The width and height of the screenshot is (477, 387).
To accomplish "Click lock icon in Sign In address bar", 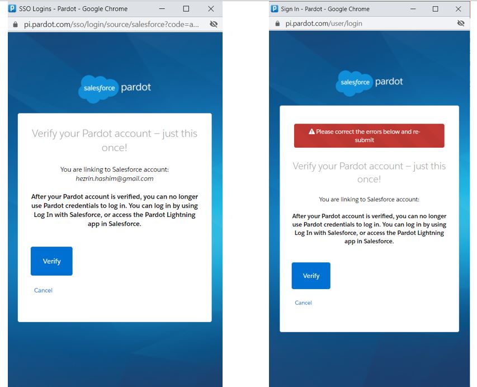I will click(277, 23).
